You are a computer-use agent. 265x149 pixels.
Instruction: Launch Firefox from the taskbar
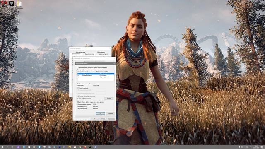[85, 147]
